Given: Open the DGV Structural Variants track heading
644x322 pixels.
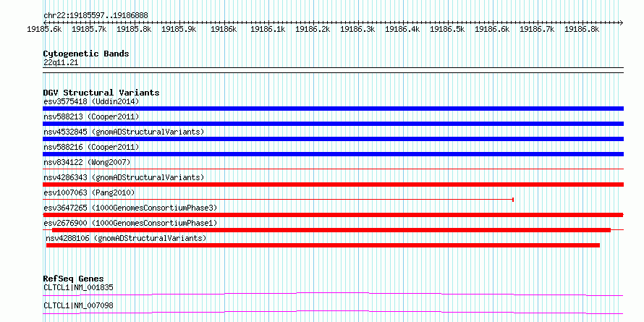Looking at the screenshot, I should 101,93.
